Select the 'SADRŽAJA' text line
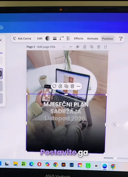Viewport: 128px width, 177px height. click(66, 111)
